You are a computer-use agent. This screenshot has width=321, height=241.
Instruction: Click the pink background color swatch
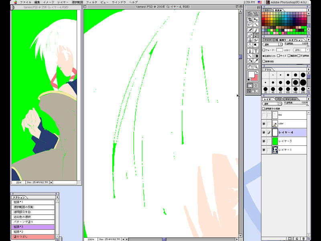click(x=255, y=78)
